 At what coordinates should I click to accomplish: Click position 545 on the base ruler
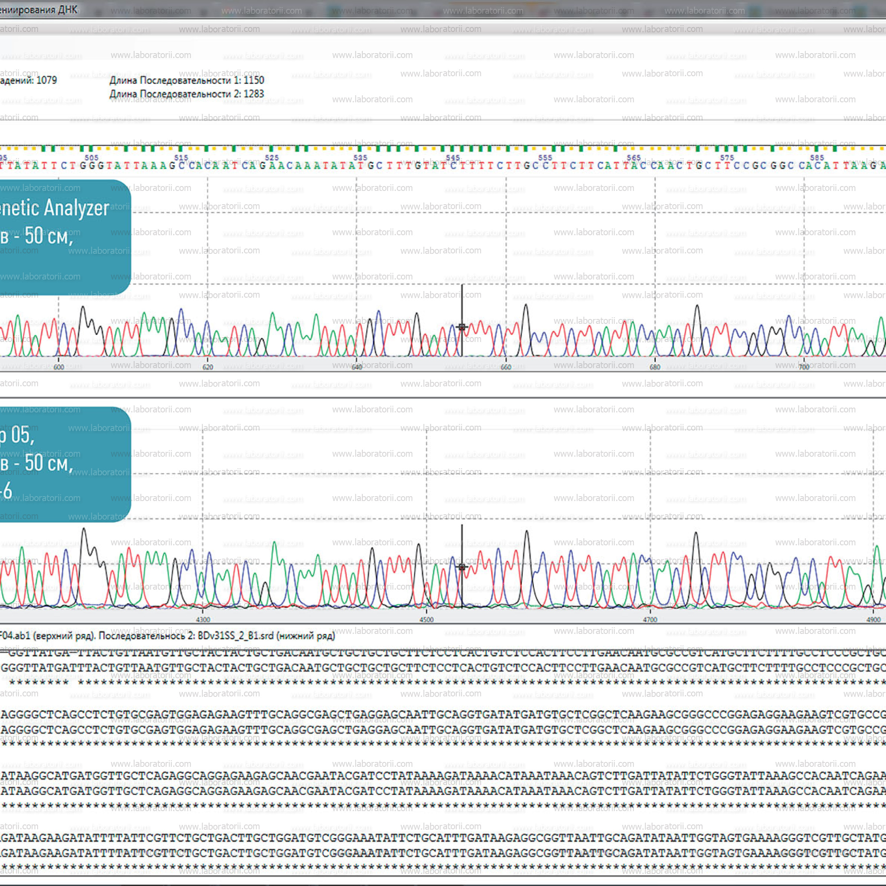[x=453, y=157]
